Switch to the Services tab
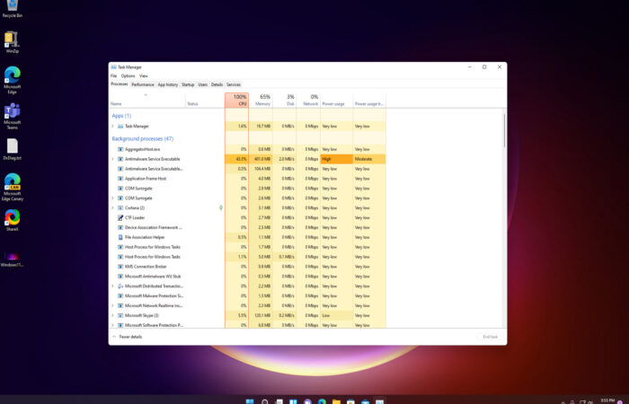 click(x=234, y=84)
